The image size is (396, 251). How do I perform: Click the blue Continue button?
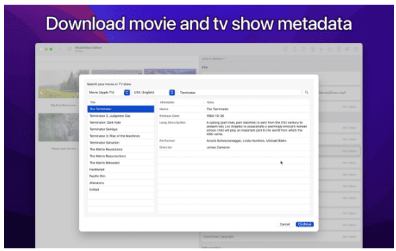[305, 224]
